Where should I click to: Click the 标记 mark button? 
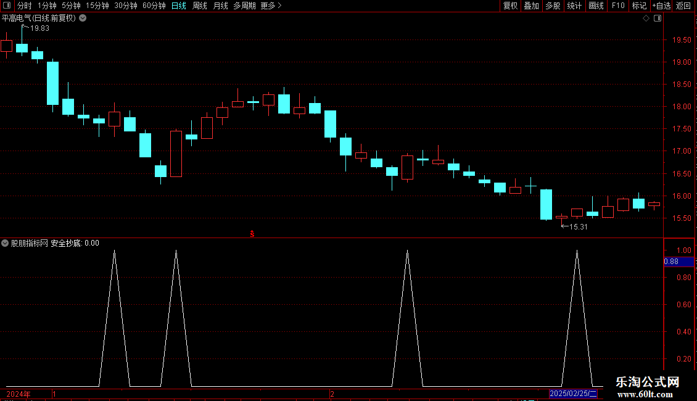coord(639,6)
